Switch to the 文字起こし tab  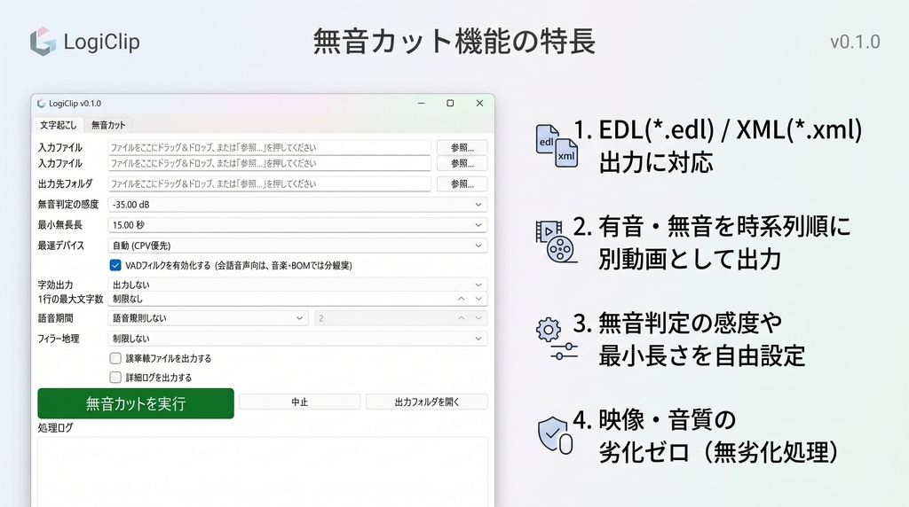(x=58, y=125)
